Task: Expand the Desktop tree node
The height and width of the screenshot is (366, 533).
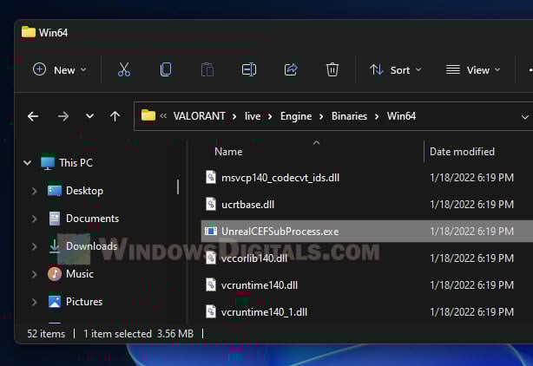Action: click(34, 191)
